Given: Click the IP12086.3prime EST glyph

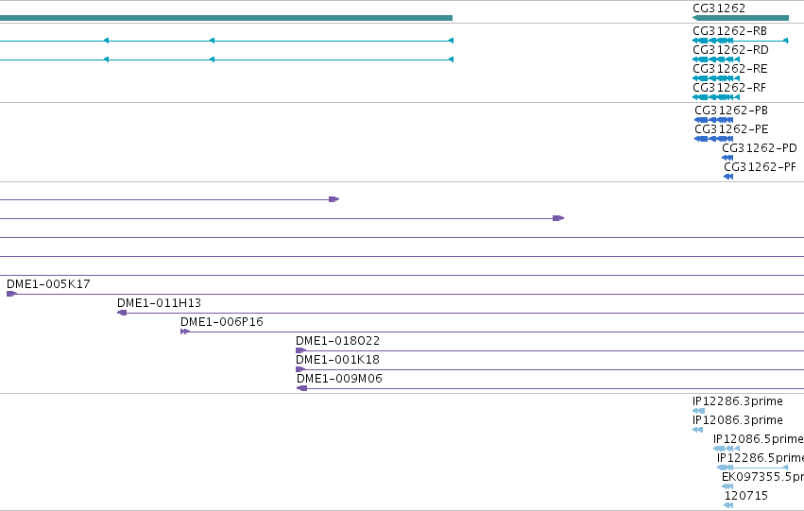Looking at the screenshot, I should coord(697,430).
